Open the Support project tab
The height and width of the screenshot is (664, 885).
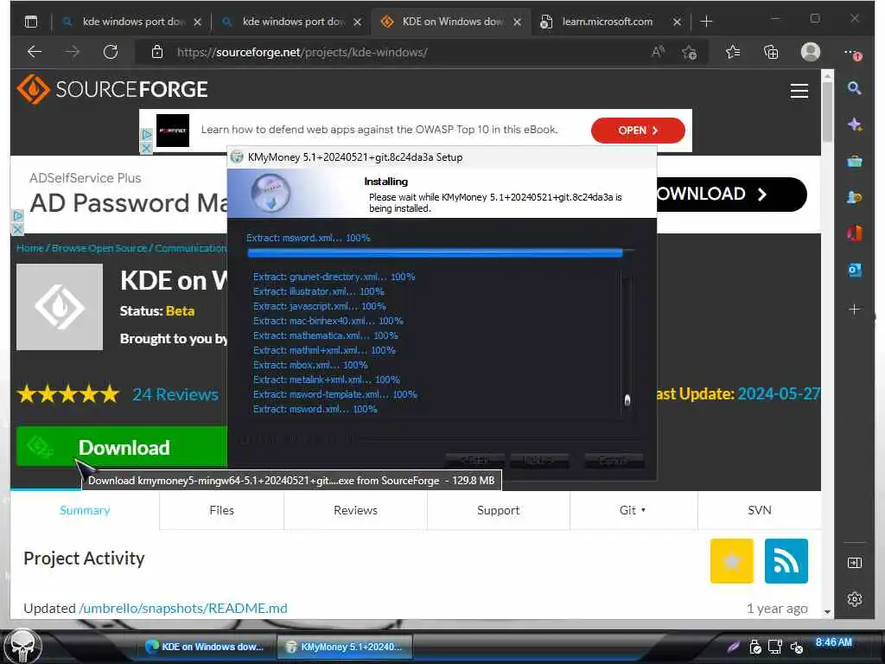tap(498, 510)
